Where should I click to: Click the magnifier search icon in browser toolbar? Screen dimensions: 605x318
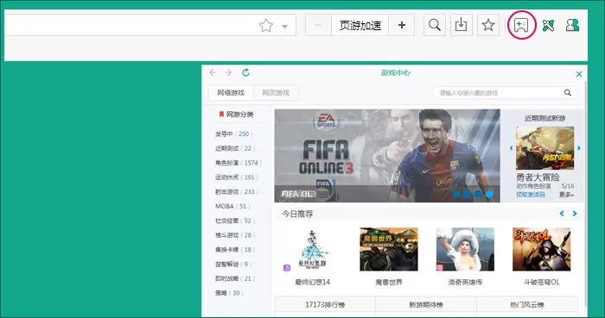pos(435,25)
